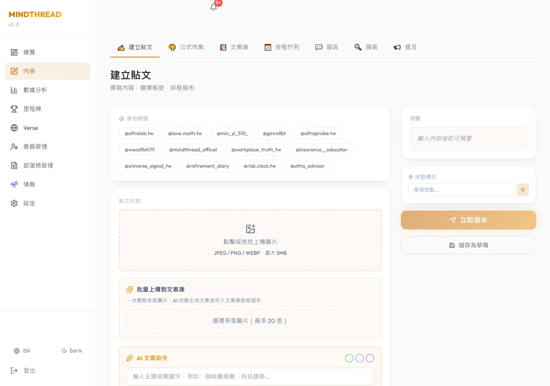Switch to the 文案庫 tab
Image resolution: width=550 pixels, height=386 pixels.
click(234, 47)
